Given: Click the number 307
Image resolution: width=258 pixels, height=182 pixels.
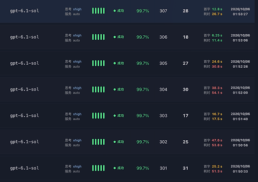Looking at the screenshot, I should point(163,11).
